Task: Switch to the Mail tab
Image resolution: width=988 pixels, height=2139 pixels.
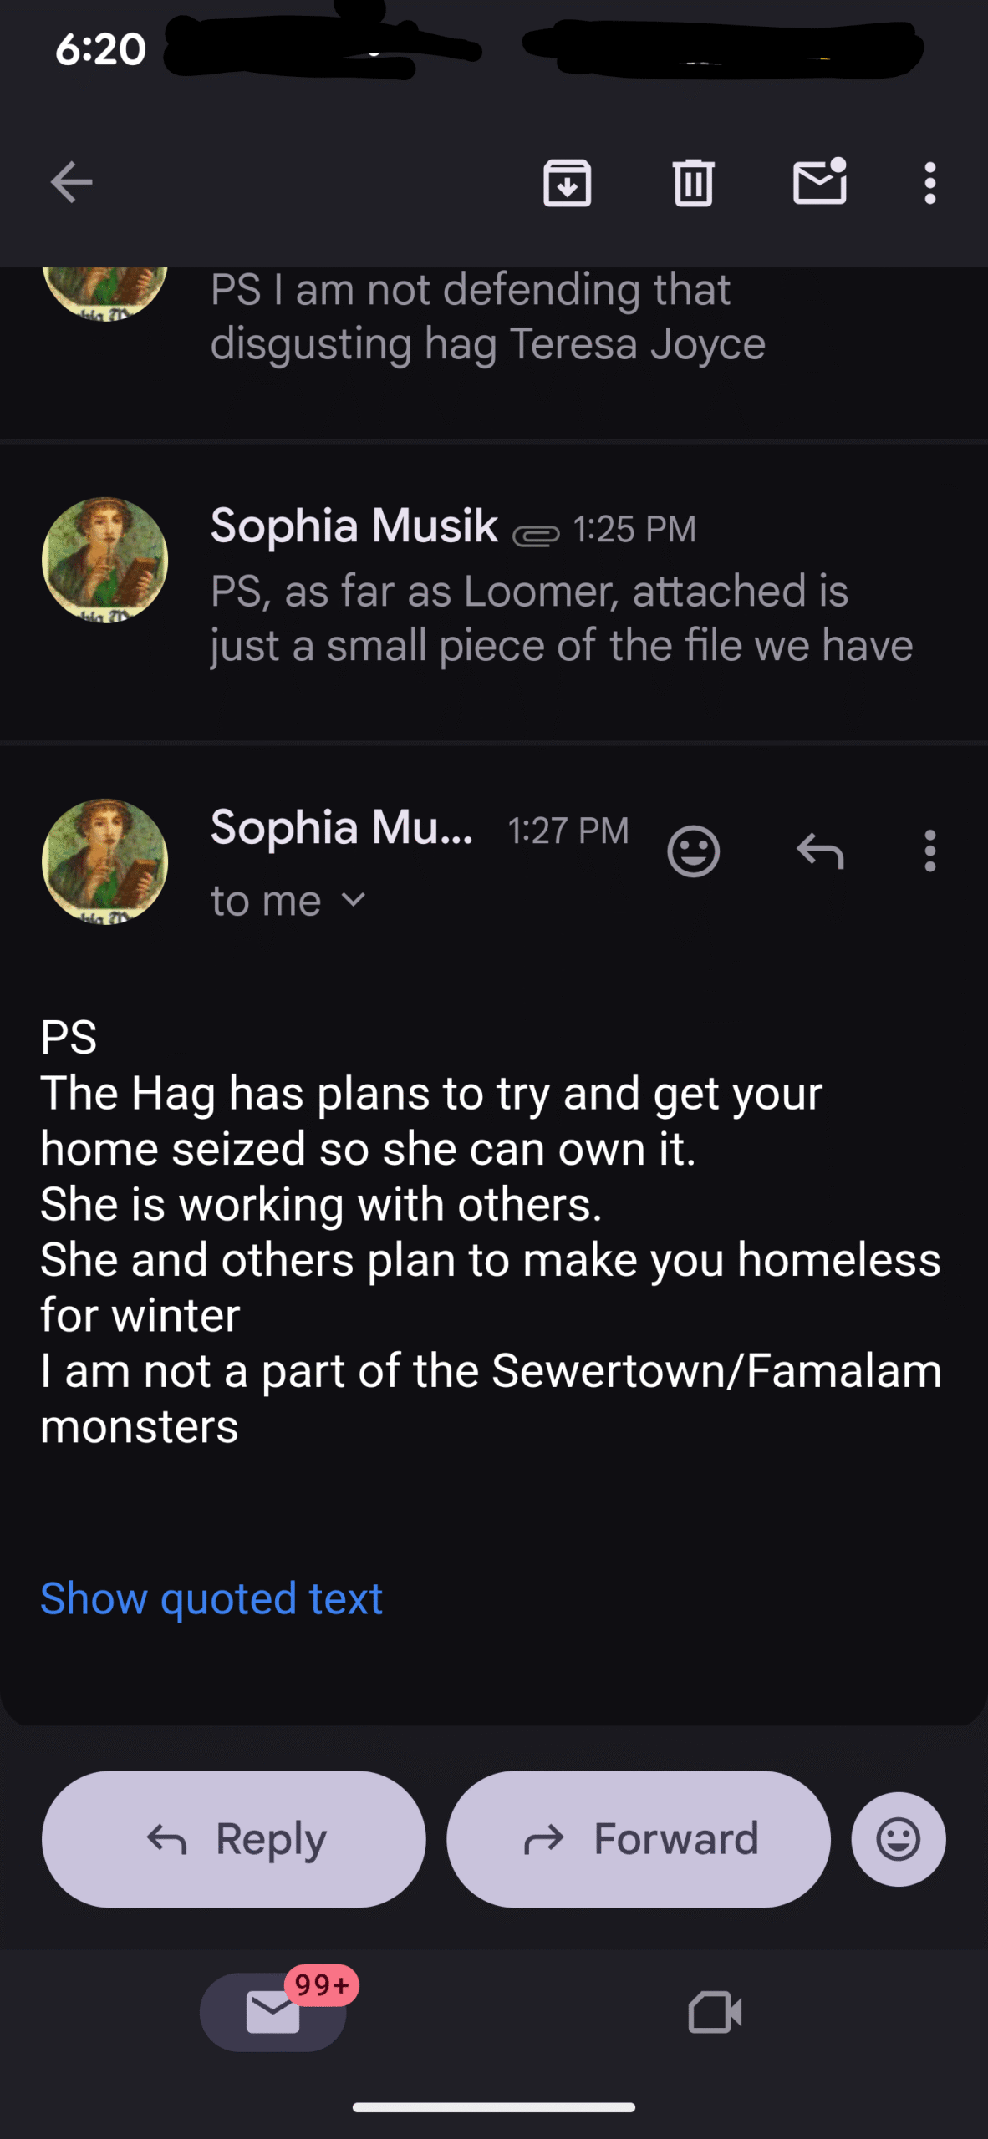Action: (x=273, y=2011)
